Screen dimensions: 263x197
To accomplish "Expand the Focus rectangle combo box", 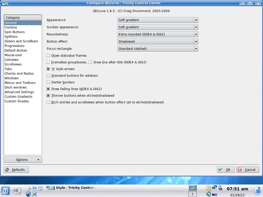I will coord(158,49).
